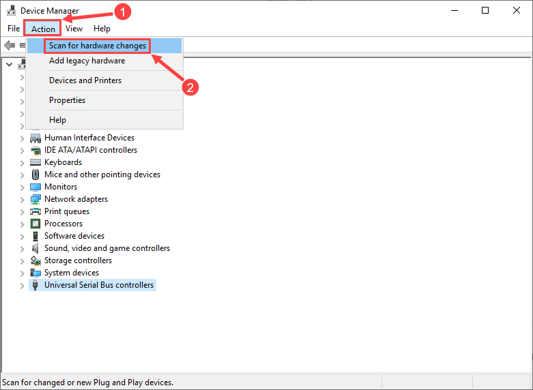Screen dimensions: 533x390
Task: Click the Processors chip icon
Action: [35, 224]
